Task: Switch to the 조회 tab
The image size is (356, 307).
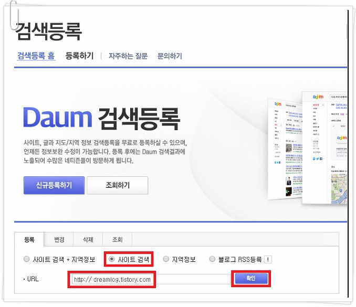Action: pyautogui.click(x=118, y=239)
